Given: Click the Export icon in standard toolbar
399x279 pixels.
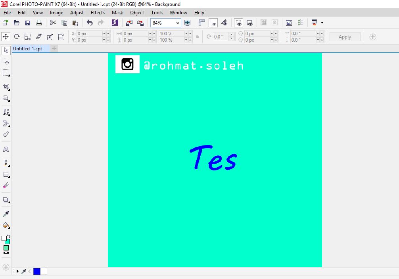Looking at the screenshot, I should [140, 23].
